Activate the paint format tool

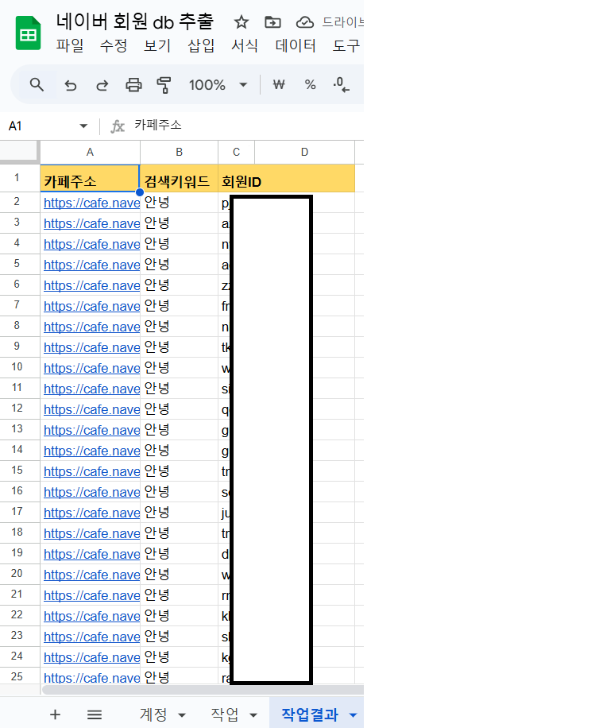point(164,85)
